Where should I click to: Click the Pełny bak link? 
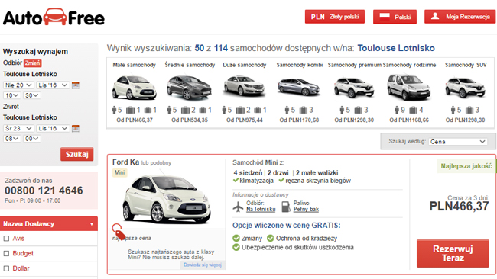pyautogui.click(x=306, y=209)
